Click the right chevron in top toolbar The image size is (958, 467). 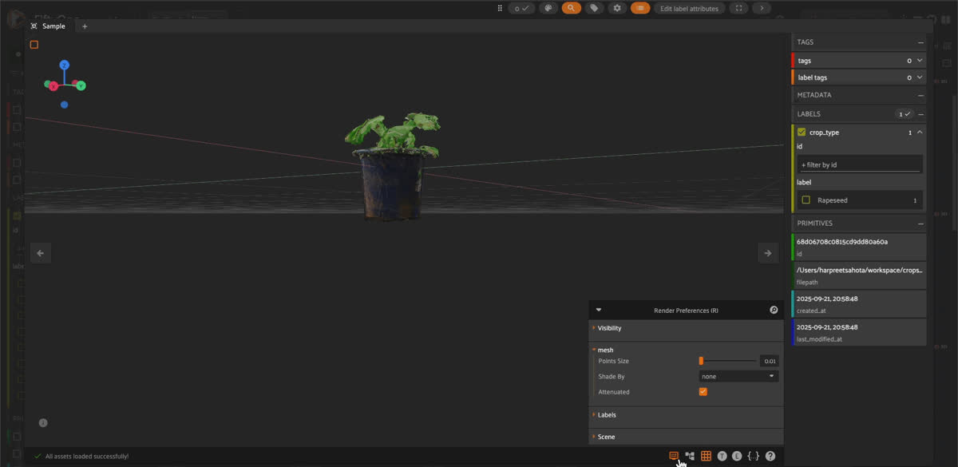(x=762, y=8)
